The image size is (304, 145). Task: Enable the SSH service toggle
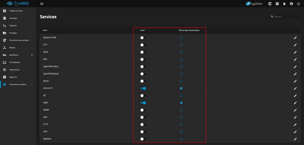[x=143, y=117]
